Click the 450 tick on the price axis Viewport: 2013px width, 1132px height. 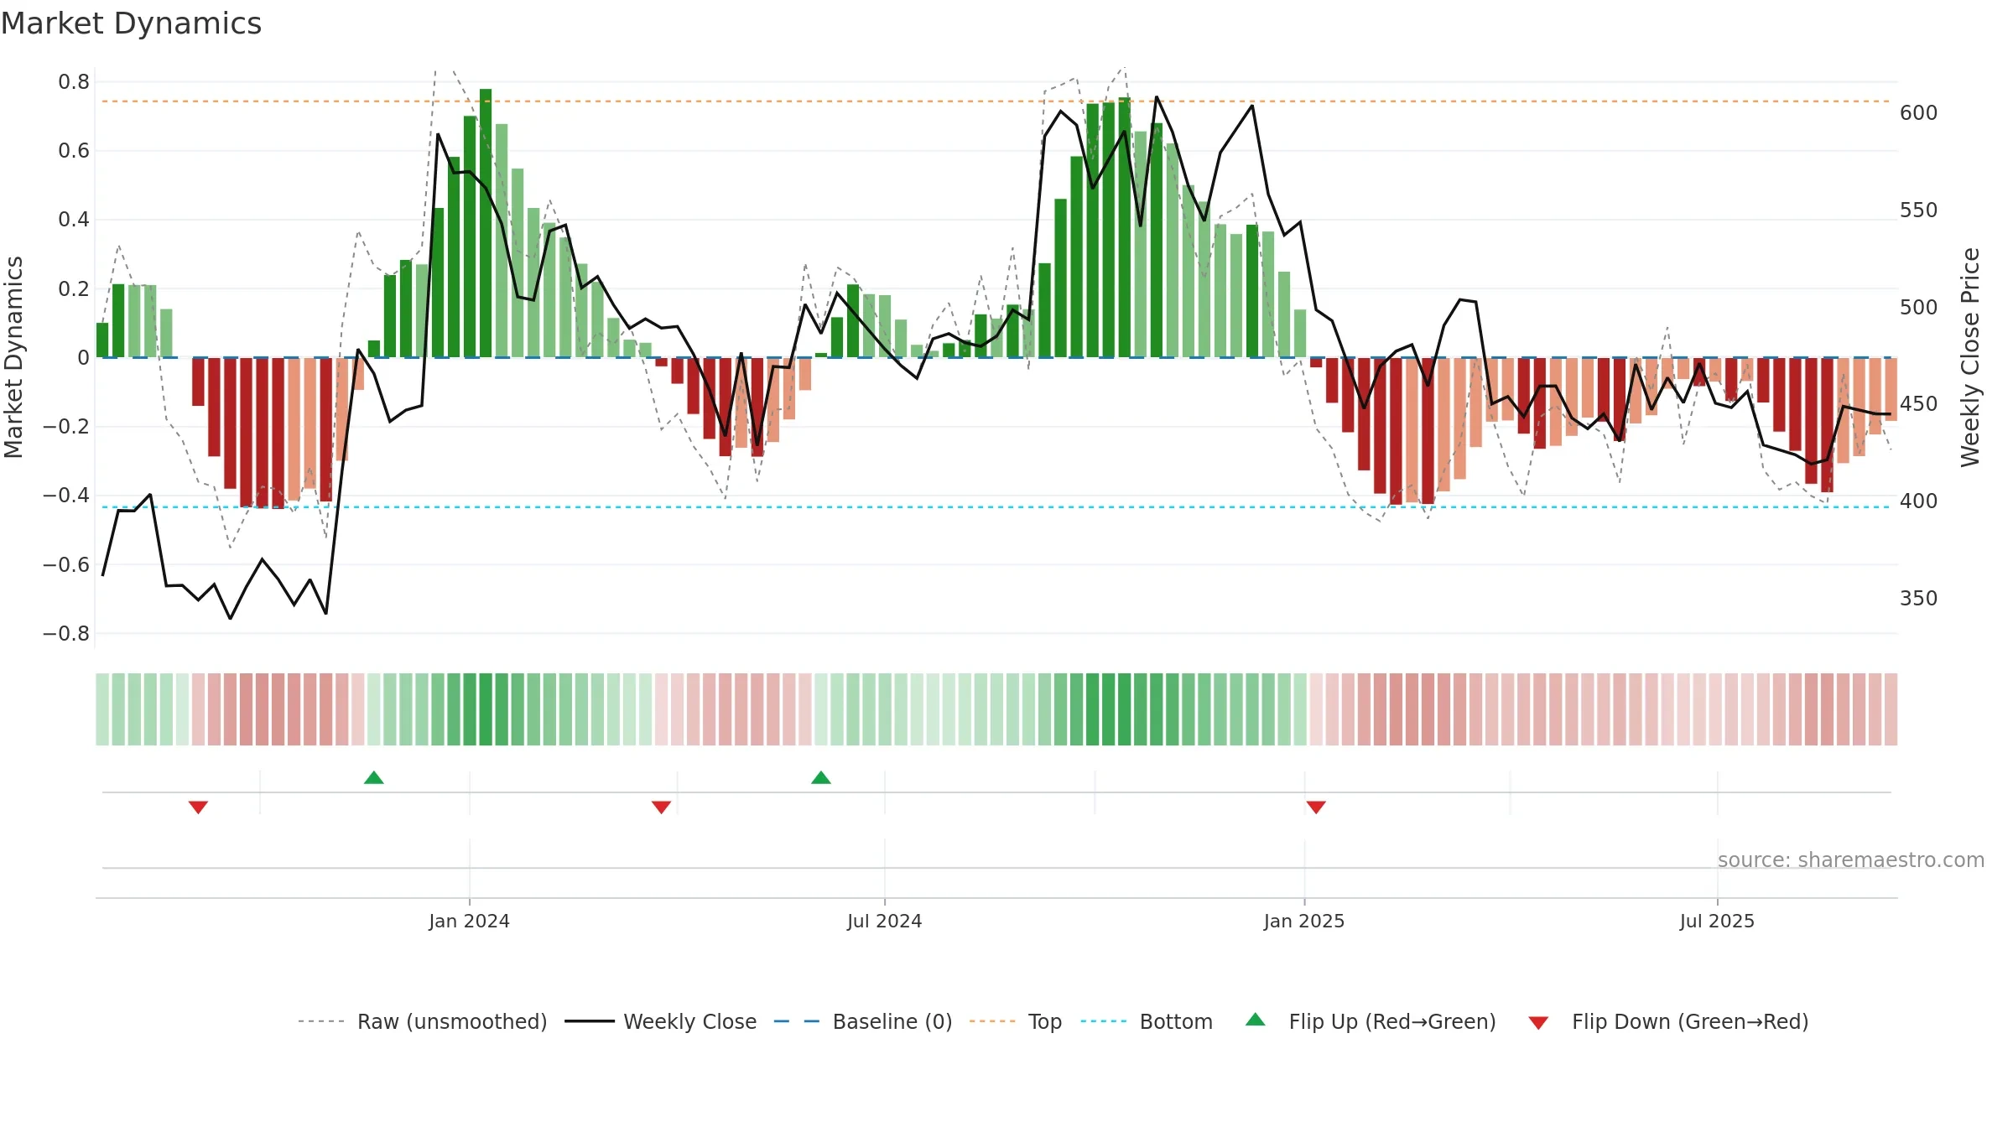[1918, 404]
